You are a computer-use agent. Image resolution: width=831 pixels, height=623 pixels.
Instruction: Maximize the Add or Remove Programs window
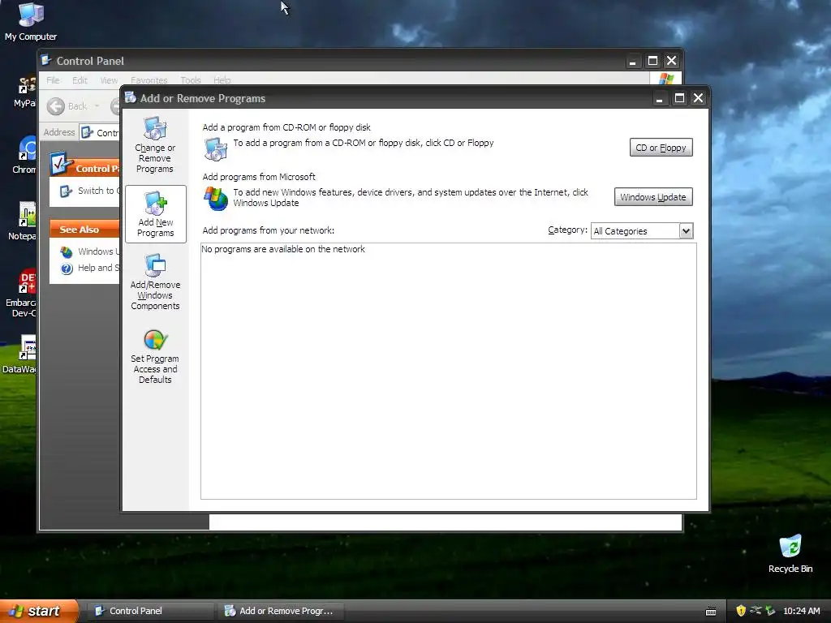pos(679,98)
